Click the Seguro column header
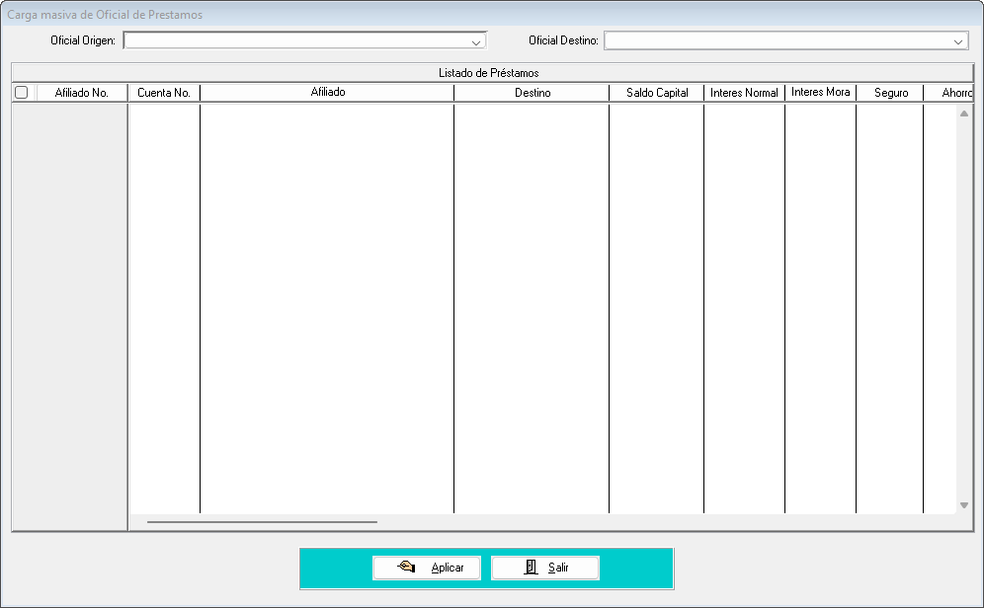Image resolution: width=984 pixels, height=608 pixels. (890, 93)
